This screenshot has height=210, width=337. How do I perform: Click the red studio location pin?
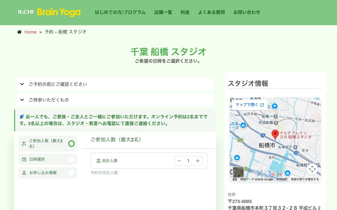pos(275,135)
